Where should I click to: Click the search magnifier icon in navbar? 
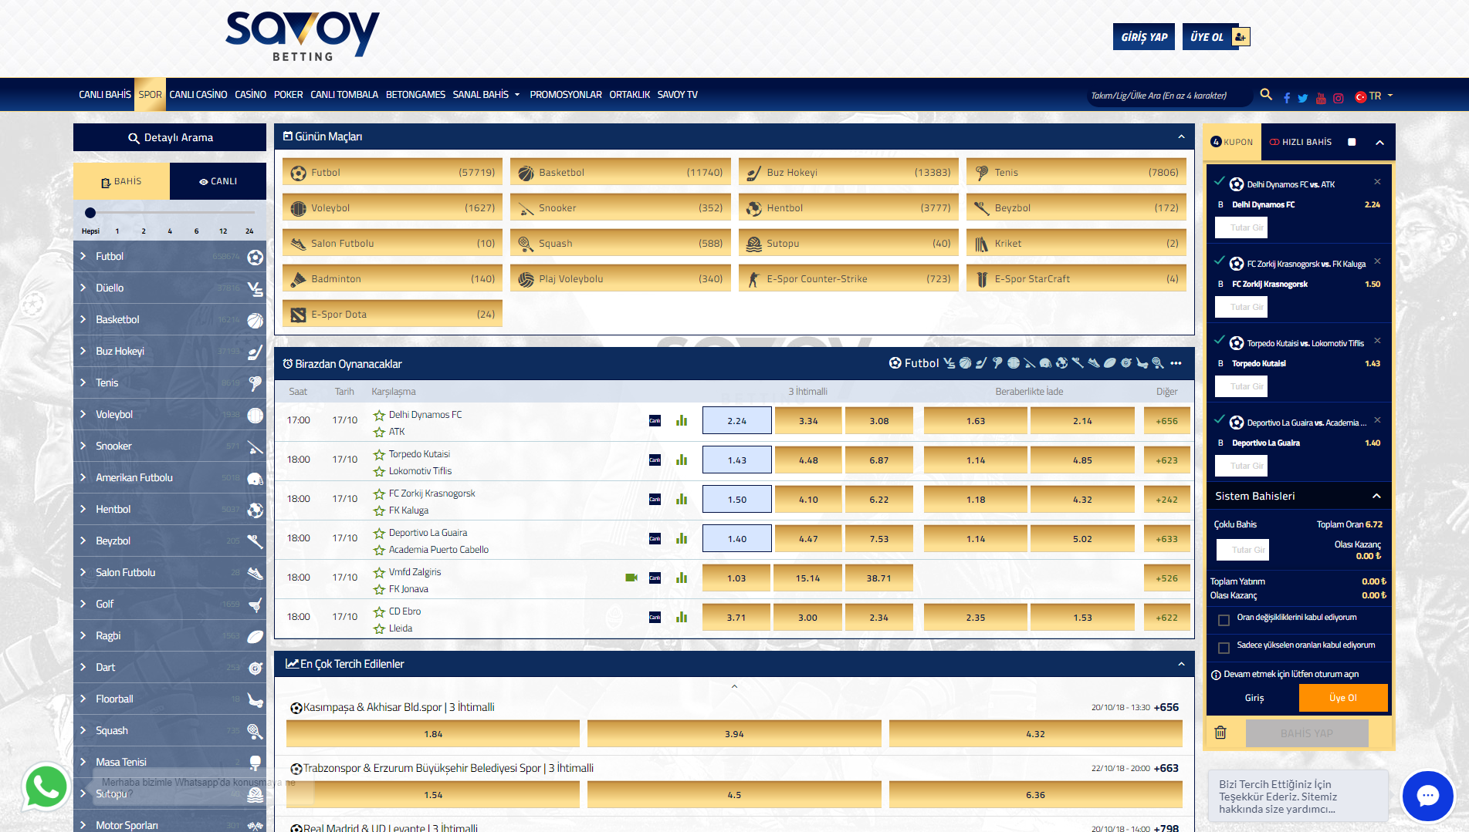pos(1266,94)
